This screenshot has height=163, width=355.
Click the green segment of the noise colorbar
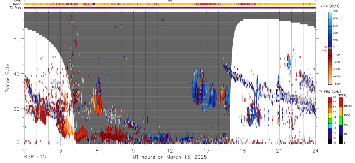pyautogui.click(x=341, y=121)
